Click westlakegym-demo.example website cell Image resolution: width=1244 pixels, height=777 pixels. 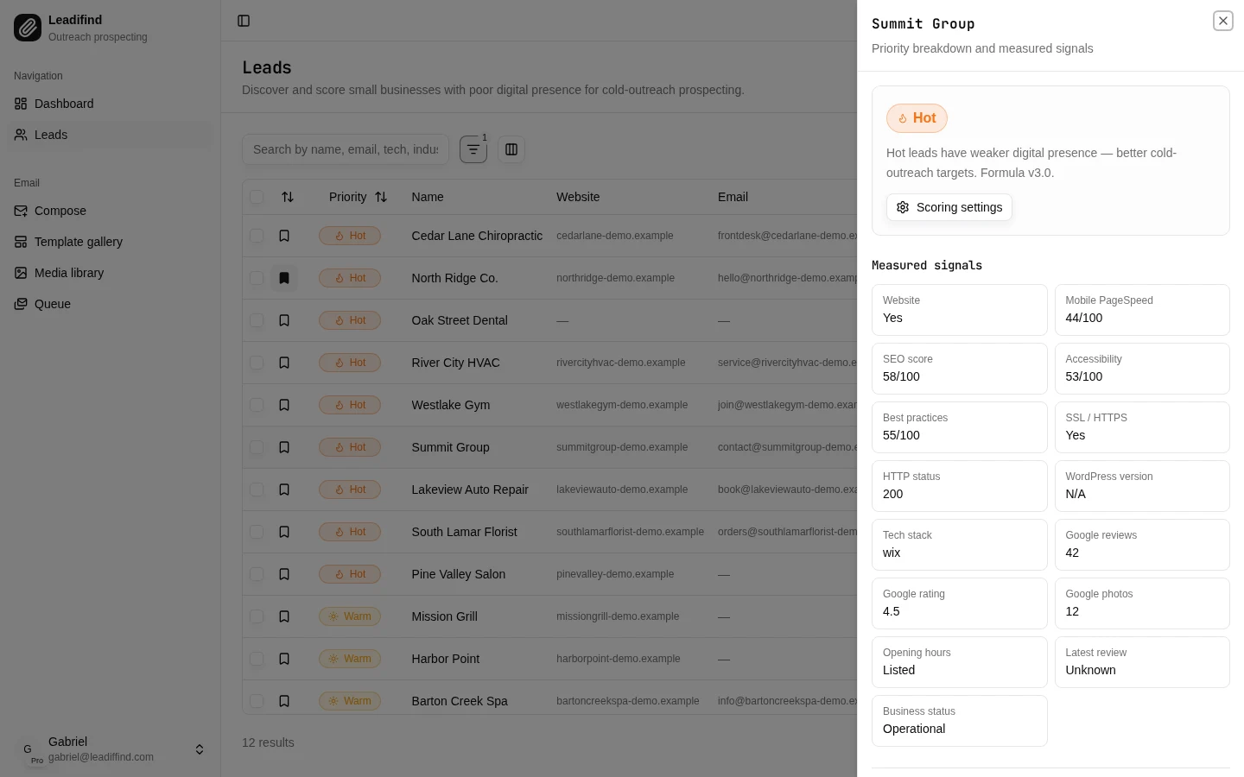click(x=622, y=405)
